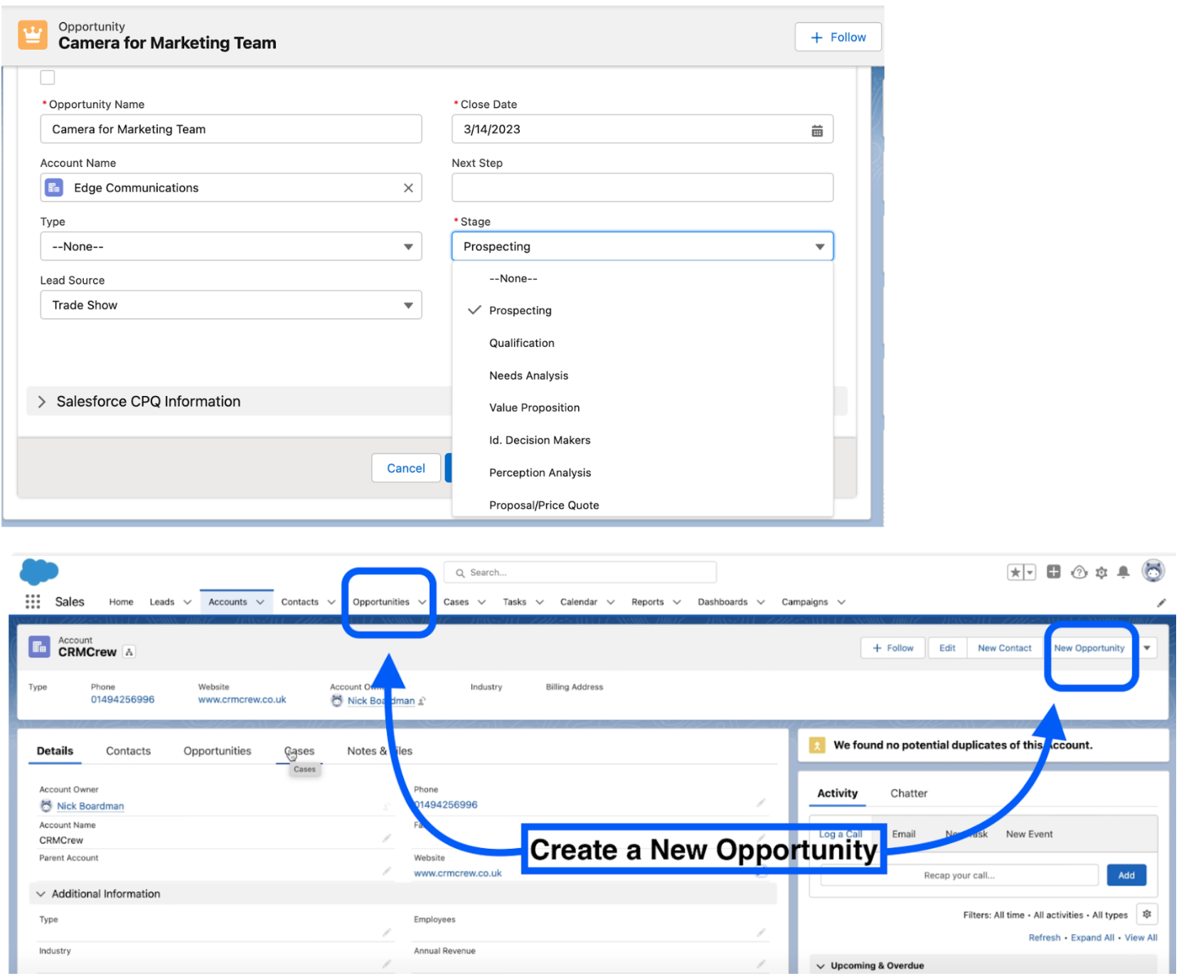Expand the Salesforce CPQ Information section

(x=43, y=401)
